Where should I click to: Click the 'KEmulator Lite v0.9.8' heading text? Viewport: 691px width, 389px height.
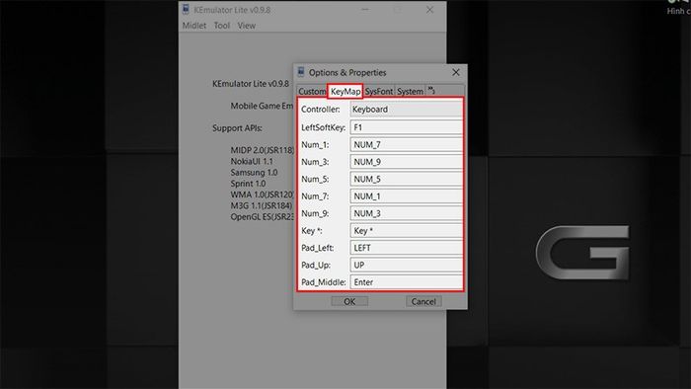[251, 84]
